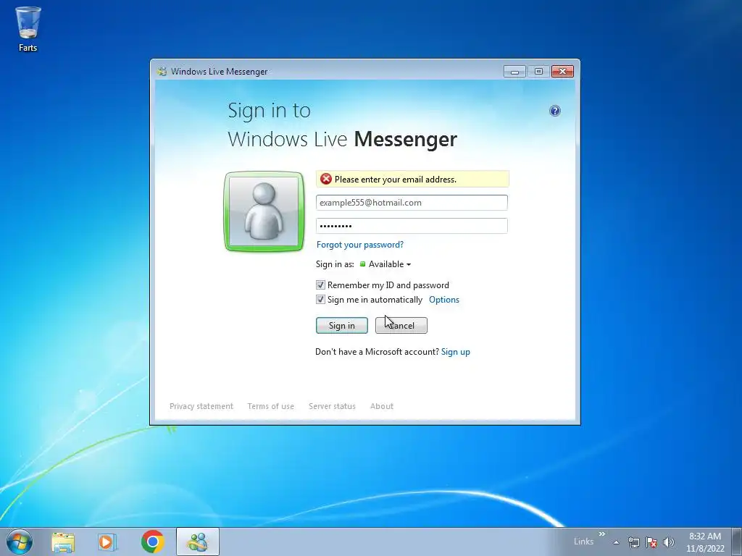Viewport: 742px width, 556px height.
Task: Open the Privacy statement link
Action: click(x=201, y=406)
